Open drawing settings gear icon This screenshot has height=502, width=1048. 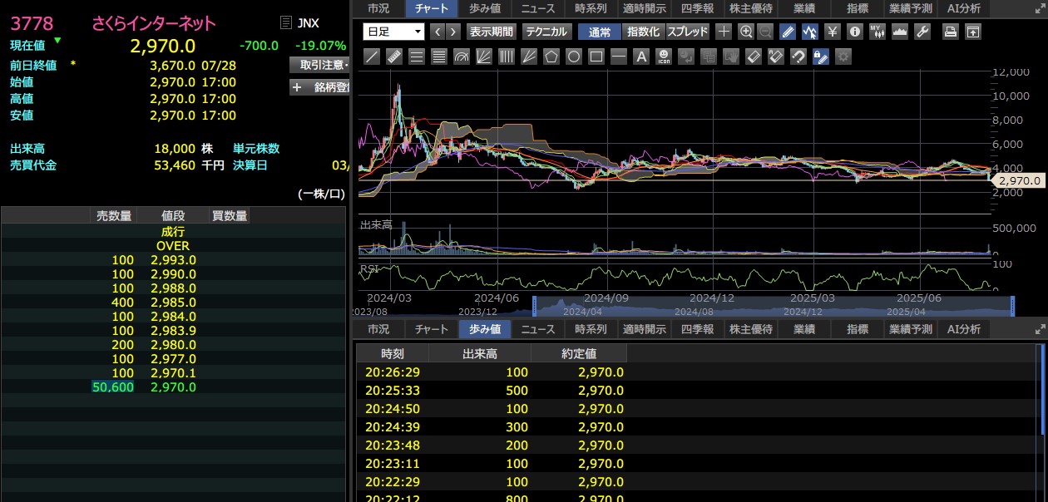pyautogui.click(x=843, y=57)
